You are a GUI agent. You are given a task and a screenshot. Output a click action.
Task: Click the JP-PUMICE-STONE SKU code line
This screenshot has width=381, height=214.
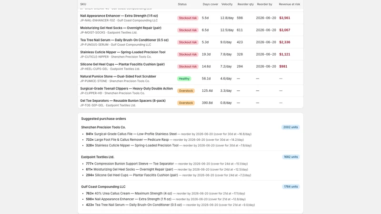(115, 81)
